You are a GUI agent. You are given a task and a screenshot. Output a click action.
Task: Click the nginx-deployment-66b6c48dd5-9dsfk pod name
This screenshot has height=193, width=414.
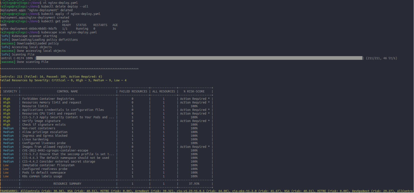pos(28,29)
